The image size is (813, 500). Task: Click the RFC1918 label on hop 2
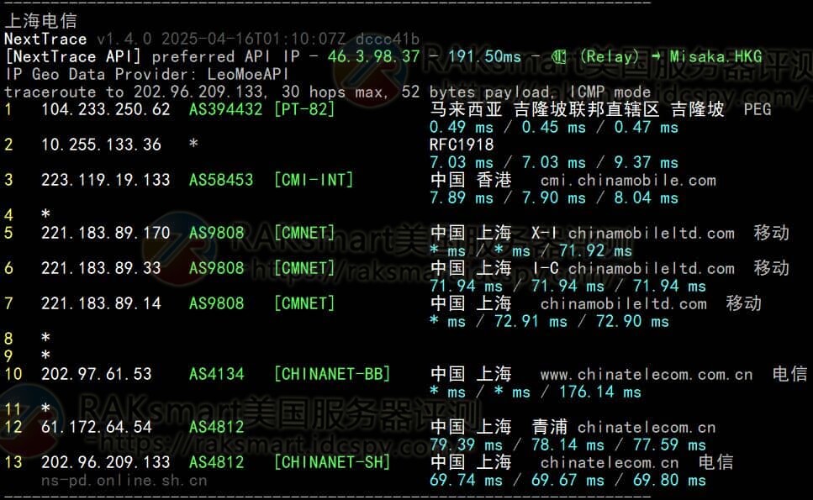point(462,145)
